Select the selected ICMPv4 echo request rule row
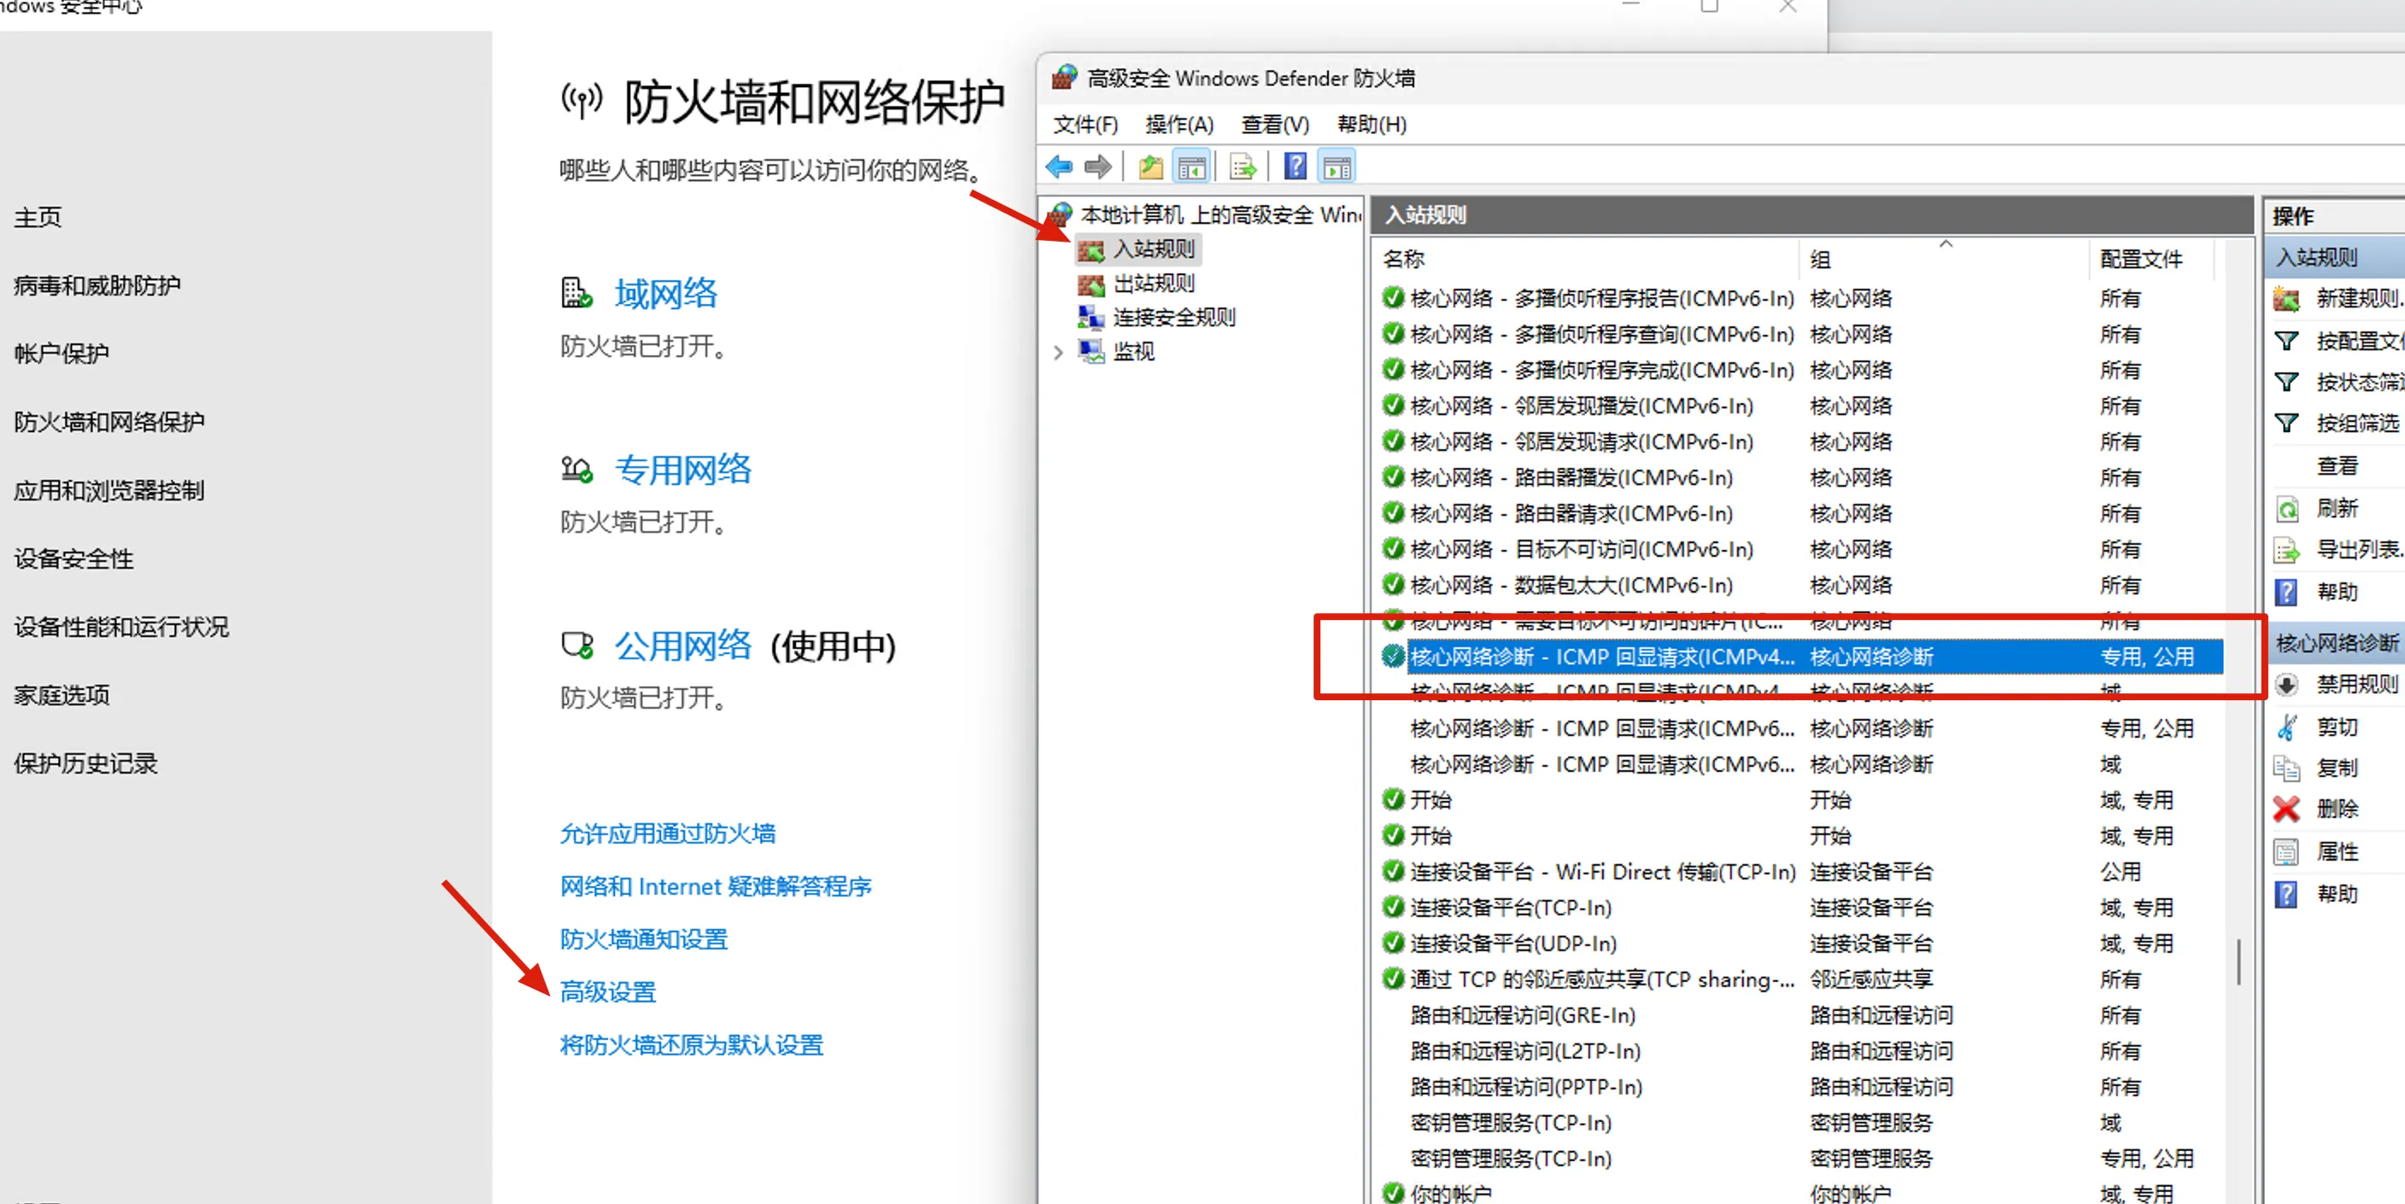Viewport: 2405px width, 1204px height. (x=1601, y=657)
